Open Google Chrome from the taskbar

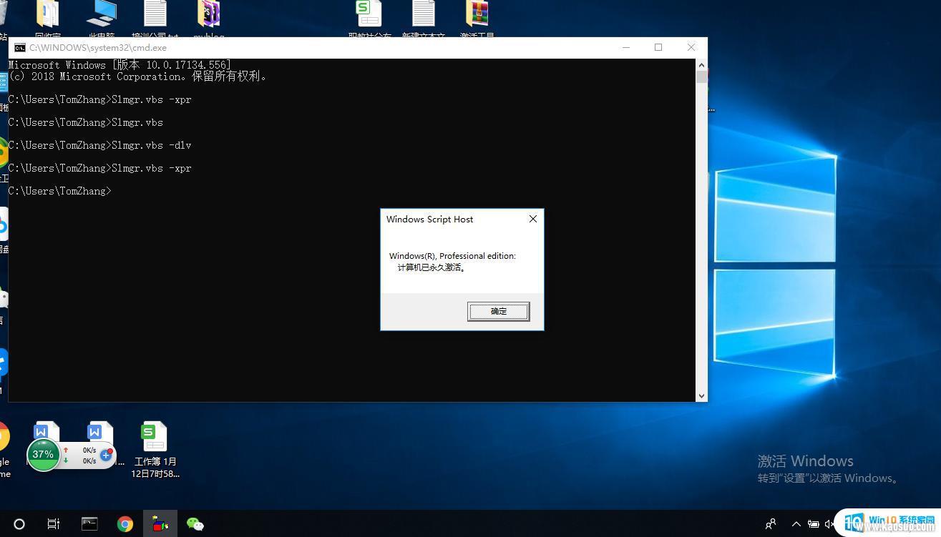[125, 524]
